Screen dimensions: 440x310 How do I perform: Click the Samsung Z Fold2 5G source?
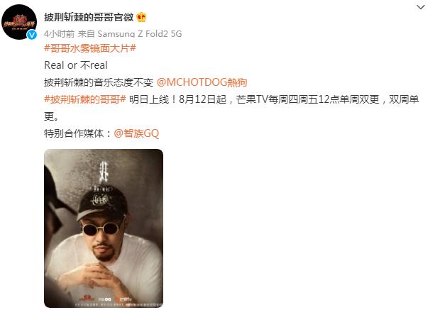(140, 33)
